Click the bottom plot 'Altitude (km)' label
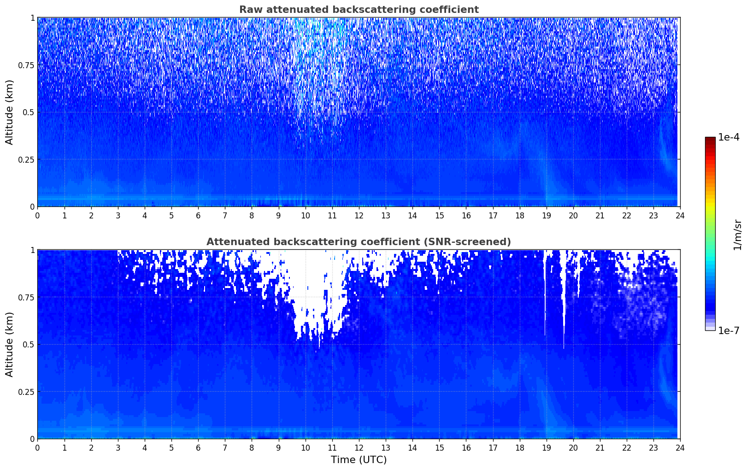This screenshot has height=470, width=747. click(10, 344)
